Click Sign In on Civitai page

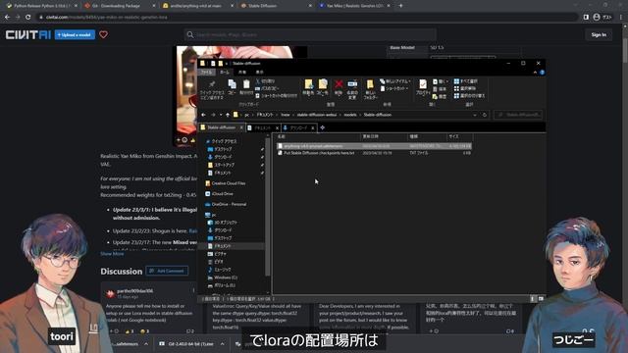(599, 35)
